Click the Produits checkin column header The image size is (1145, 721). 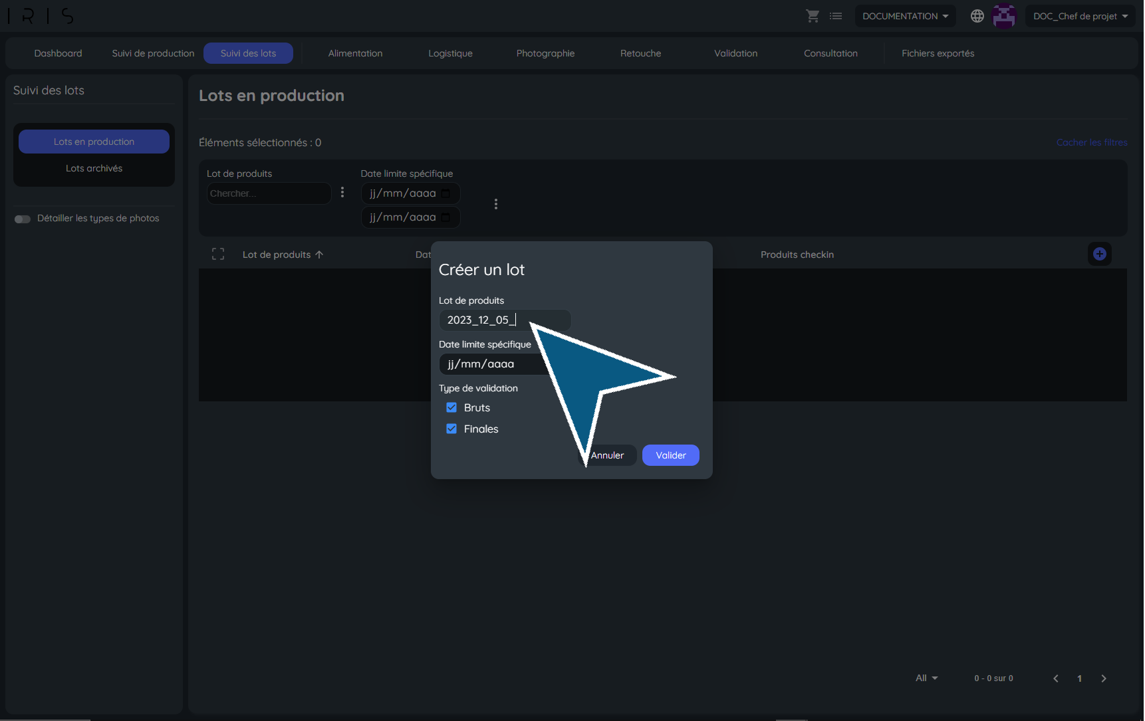pos(797,255)
